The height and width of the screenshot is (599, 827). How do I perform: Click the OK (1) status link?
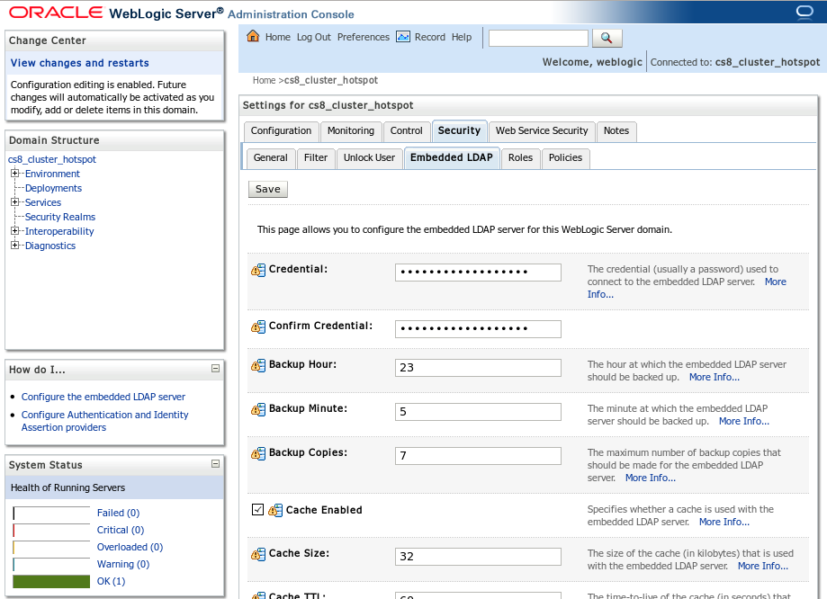click(x=111, y=581)
